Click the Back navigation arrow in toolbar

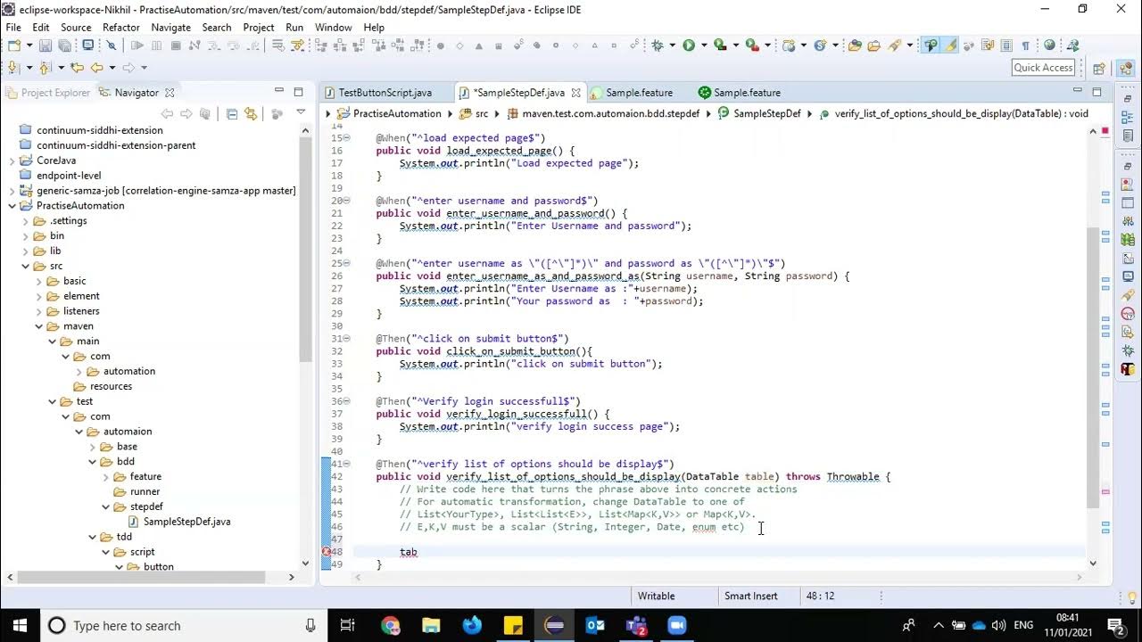pyautogui.click(x=96, y=67)
